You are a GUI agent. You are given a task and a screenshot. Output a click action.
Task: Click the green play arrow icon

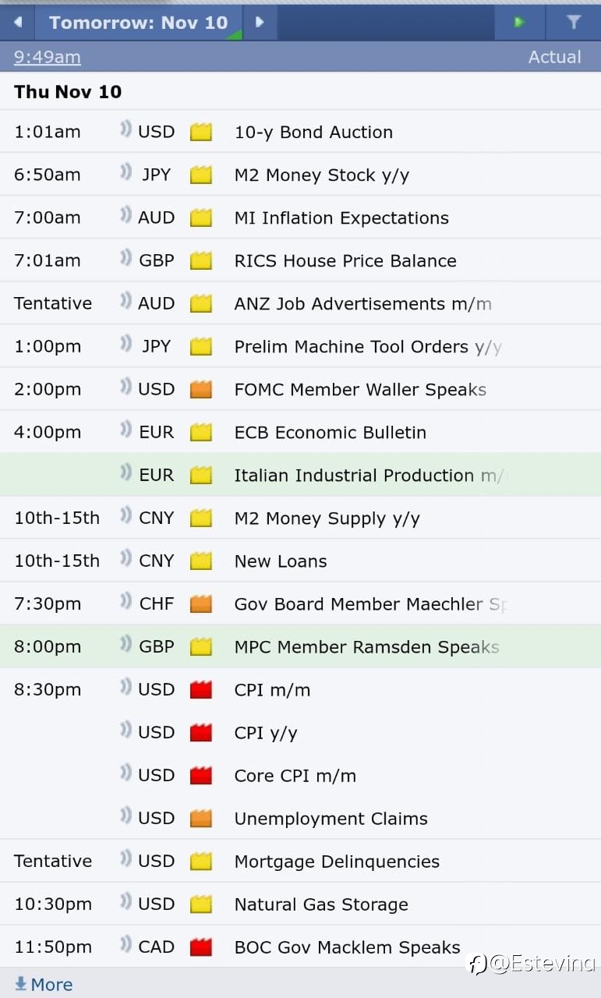tap(519, 22)
